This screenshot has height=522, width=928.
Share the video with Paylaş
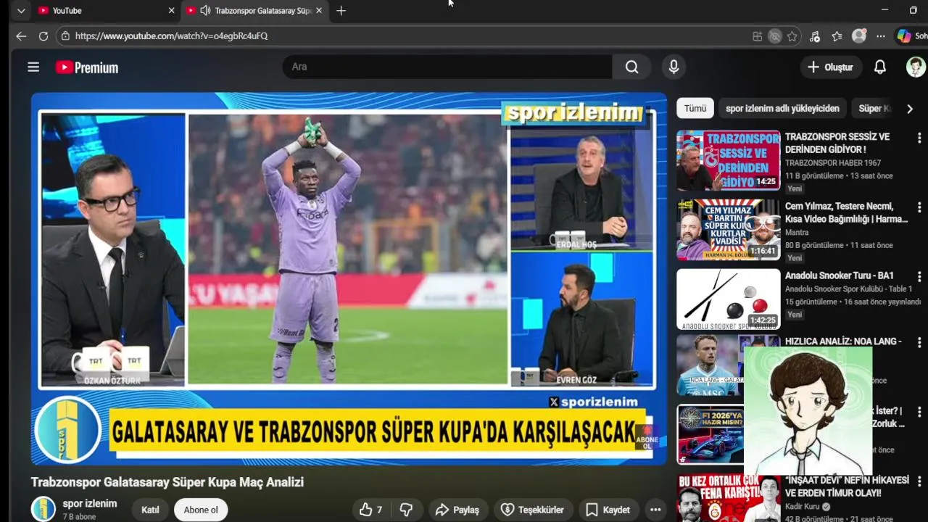(x=457, y=510)
